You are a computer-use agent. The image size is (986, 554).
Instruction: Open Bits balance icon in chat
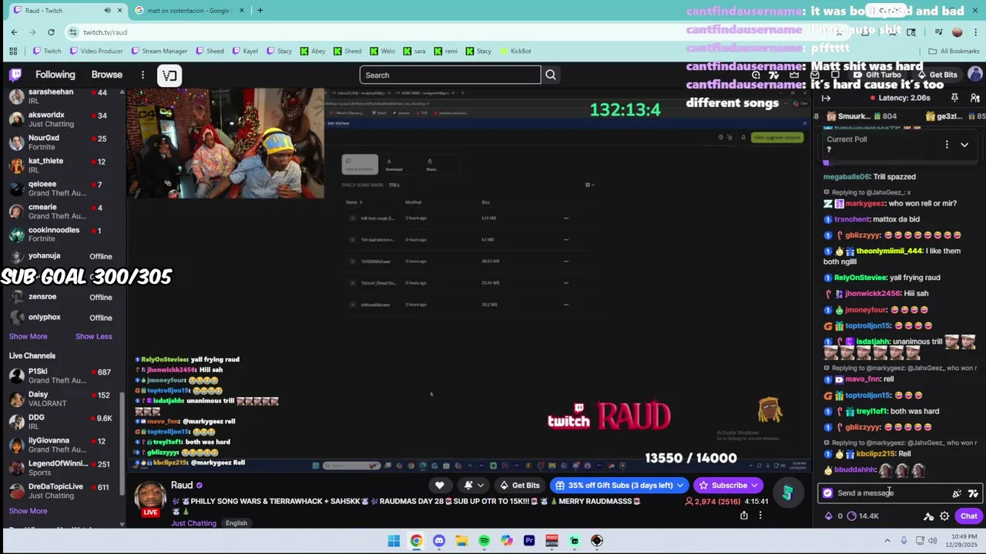pos(829,516)
